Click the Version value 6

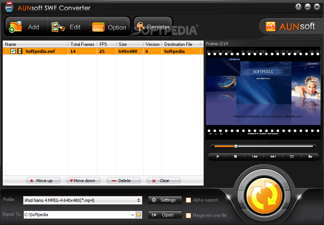[147, 51]
